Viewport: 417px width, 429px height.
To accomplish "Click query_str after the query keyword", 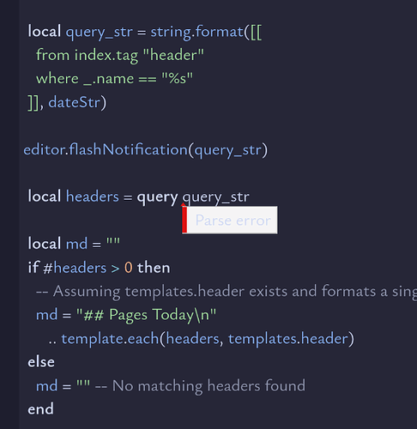I will [x=215, y=197].
